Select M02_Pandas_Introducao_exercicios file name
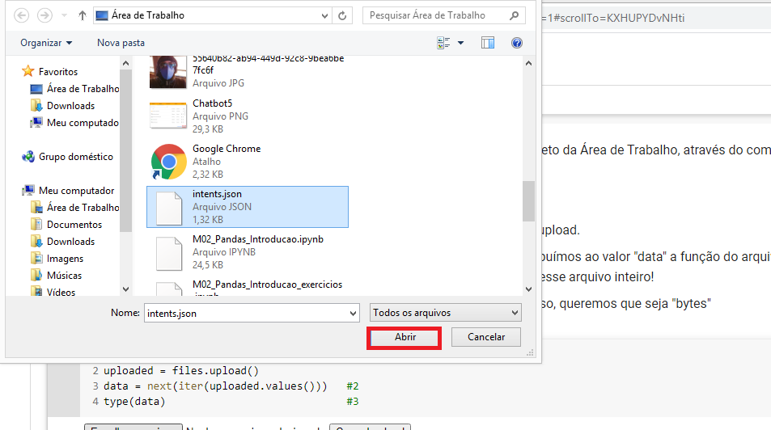Viewport: 771px width, 430px height. pyautogui.click(x=268, y=285)
